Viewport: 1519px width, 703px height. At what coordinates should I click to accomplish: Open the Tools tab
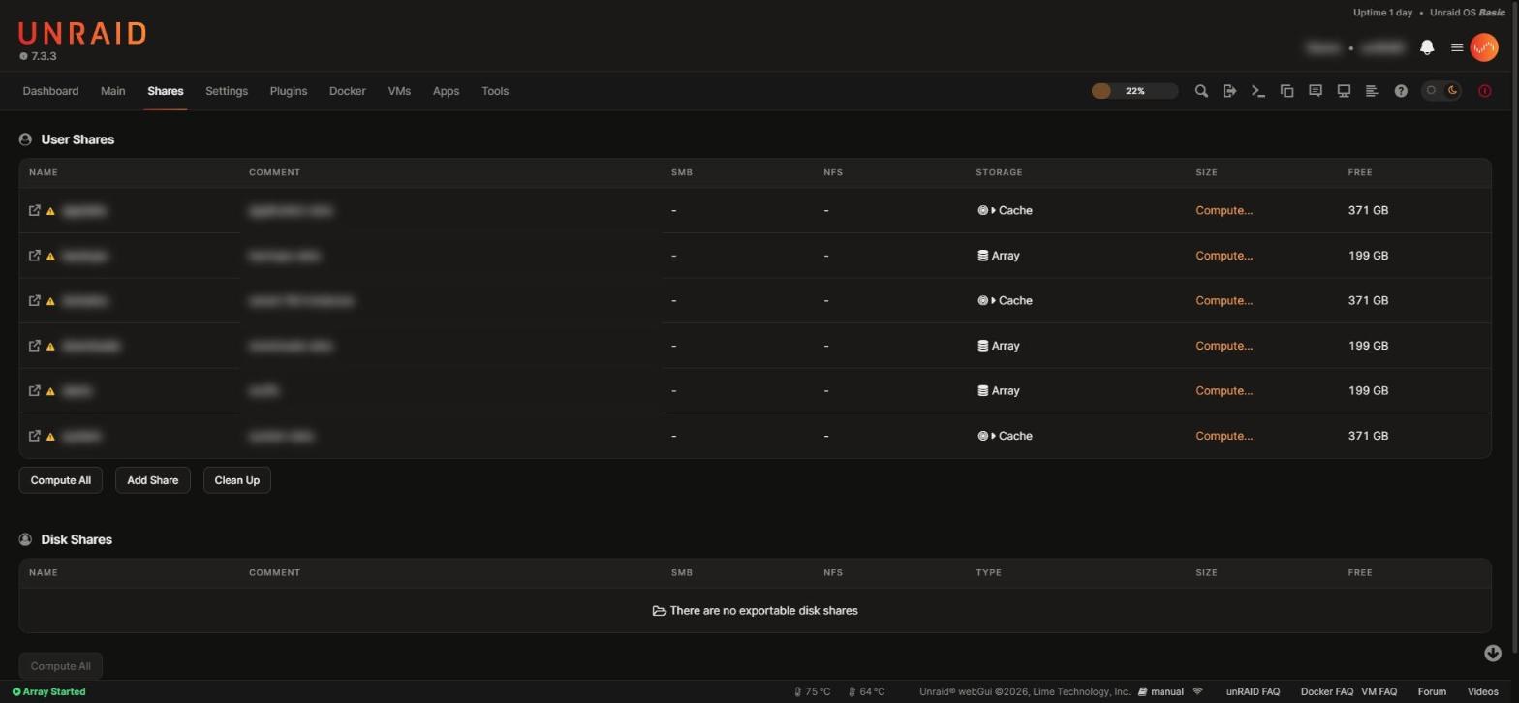[495, 91]
